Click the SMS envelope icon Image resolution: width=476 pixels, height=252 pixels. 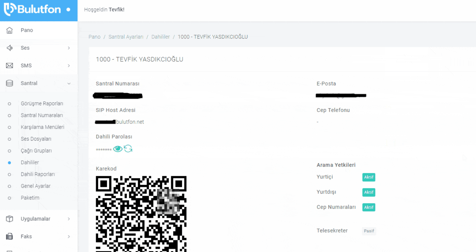(x=9, y=66)
